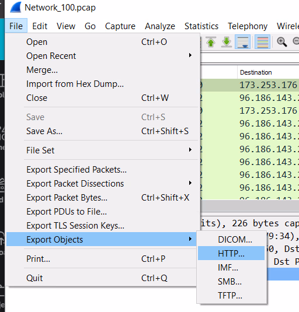Select first packet row 173.253.176

(x=249, y=85)
